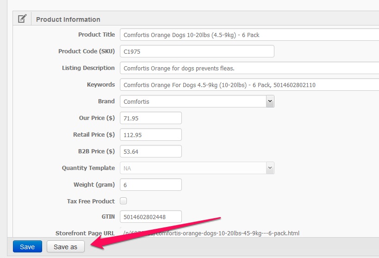Image resolution: width=379 pixels, height=258 pixels.
Task: Click the B2B Price ($) field
Action: pos(151,151)
